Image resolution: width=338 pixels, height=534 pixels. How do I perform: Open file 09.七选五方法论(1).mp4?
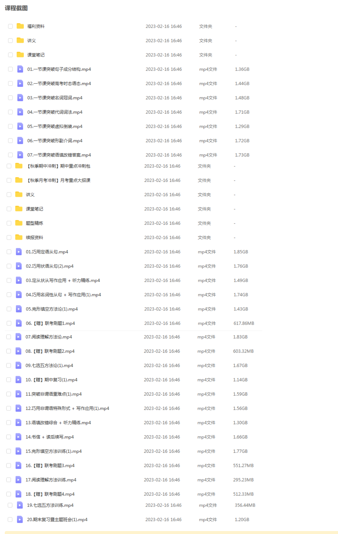click(49, 366)
